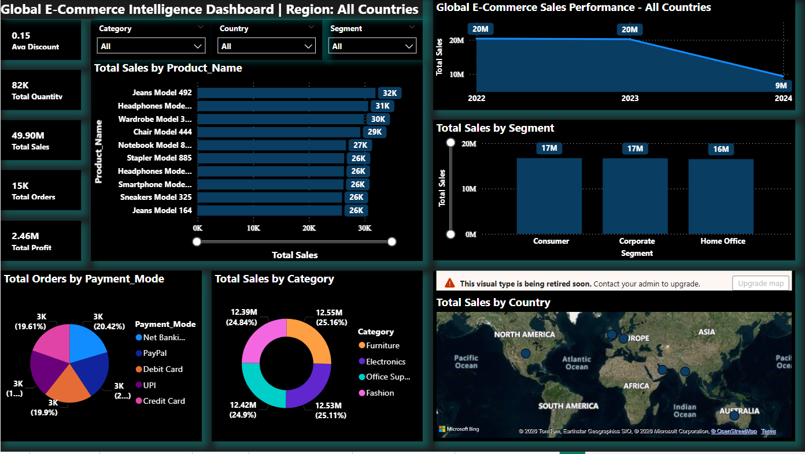Select the Credit Card legend entry
This screenshot has height=454, width=805.
(164, 401)
